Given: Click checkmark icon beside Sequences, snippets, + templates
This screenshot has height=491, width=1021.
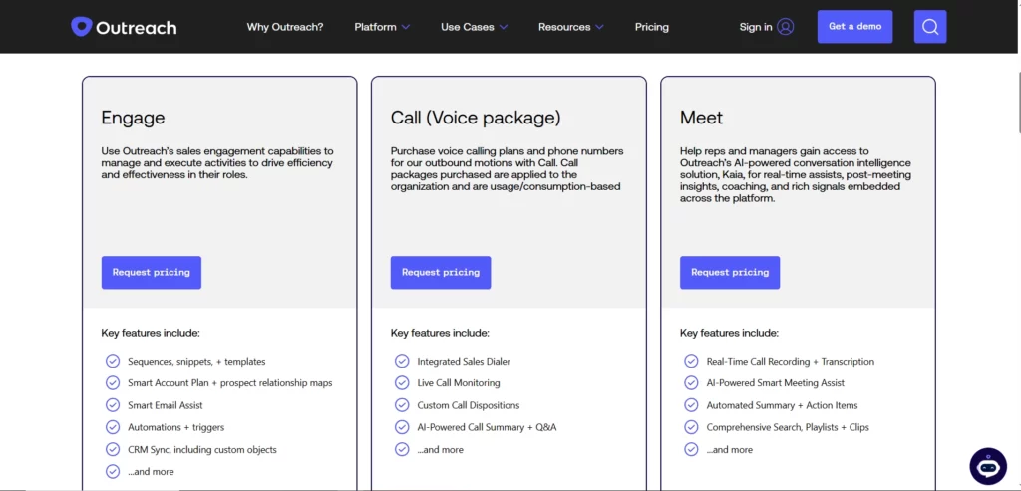Looking at the screenshot, I should point(113,361).
